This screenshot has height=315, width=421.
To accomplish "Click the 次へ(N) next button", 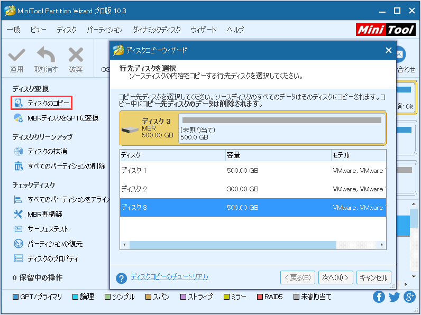I will pyautogui.click(x=336, y=277).
